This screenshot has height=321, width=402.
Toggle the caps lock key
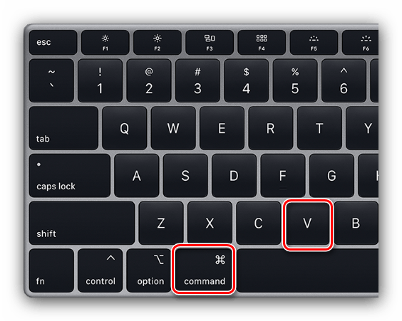pyautogui.click(x=70, y=176)
